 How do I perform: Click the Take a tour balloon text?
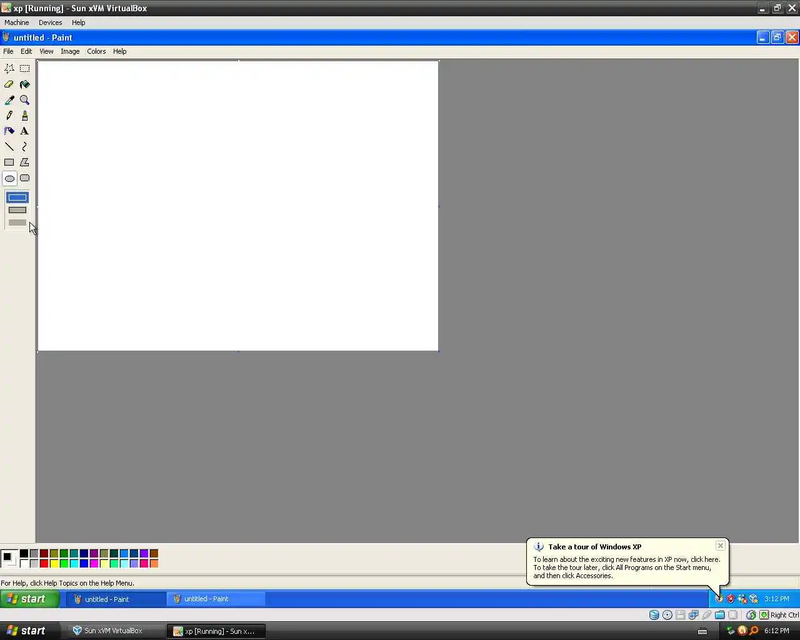(x=626, y=567)
